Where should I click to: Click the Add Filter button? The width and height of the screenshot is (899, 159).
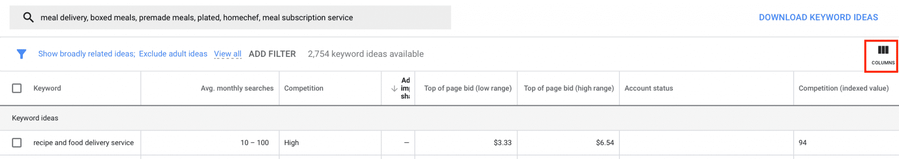[x=272, y=54]
